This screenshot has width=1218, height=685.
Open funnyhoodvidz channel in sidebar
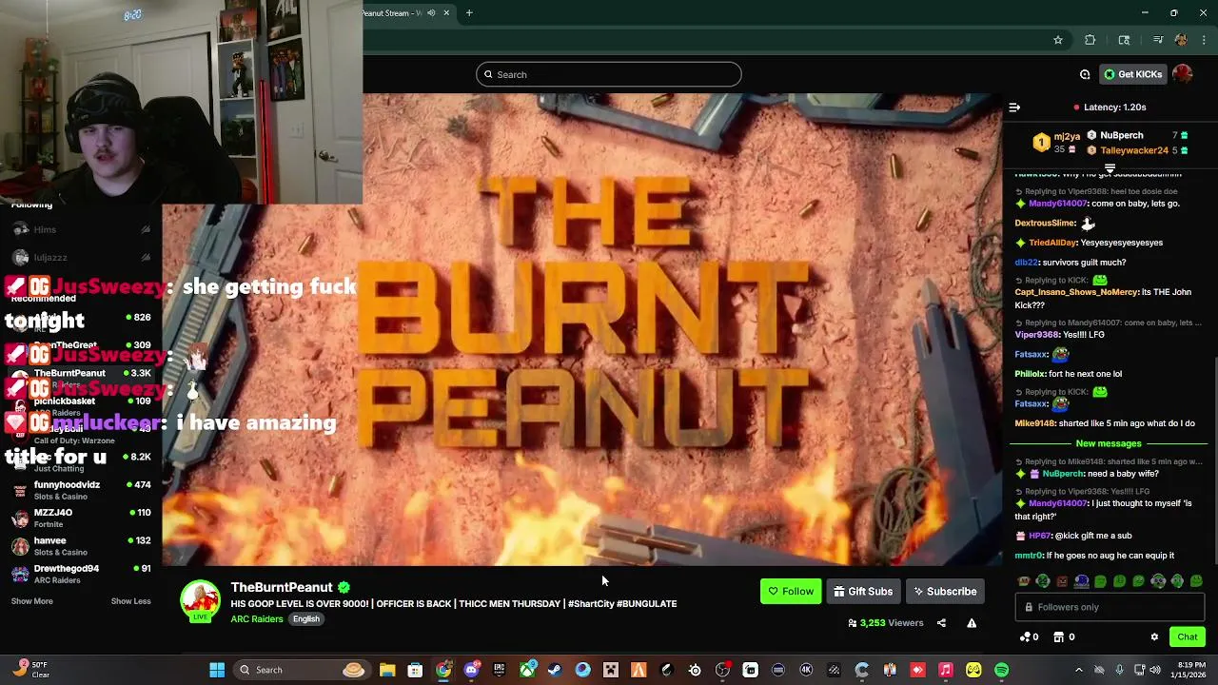(x=81, y=490)
